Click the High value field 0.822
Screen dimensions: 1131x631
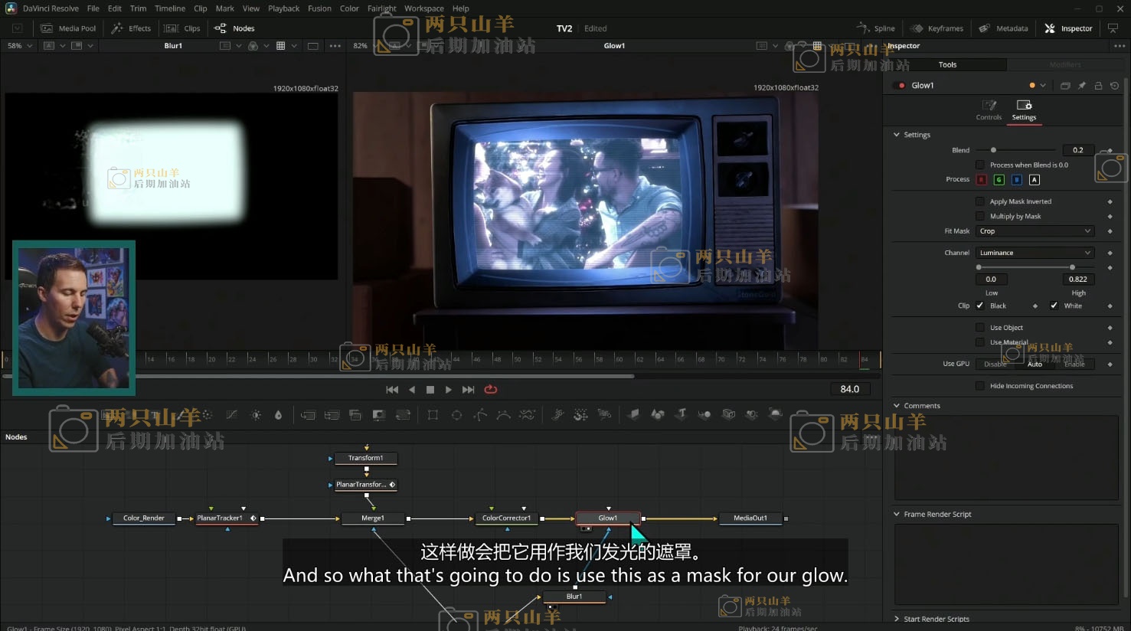click(1077, 280)
